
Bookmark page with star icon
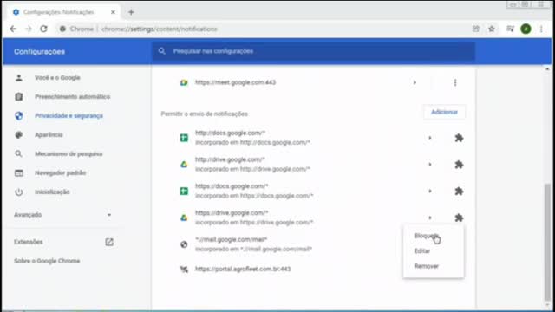pyautogui.click(x=492, y=29)
